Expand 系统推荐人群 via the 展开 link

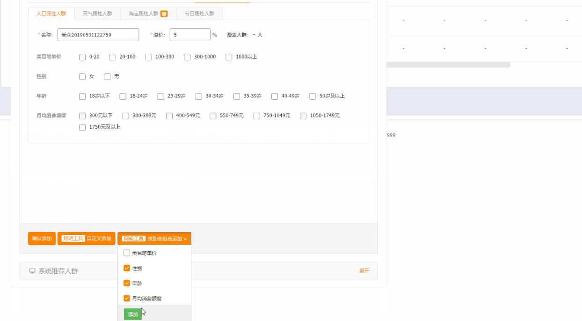pyautogui.click(x=364, y=270)
